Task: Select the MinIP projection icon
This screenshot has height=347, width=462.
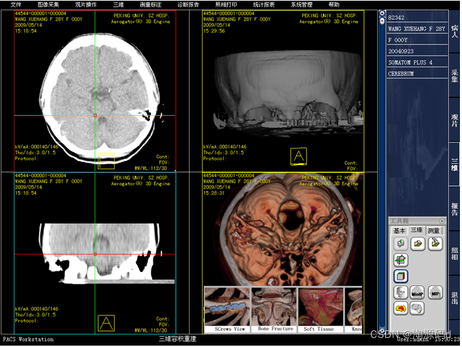Action: 418,293
